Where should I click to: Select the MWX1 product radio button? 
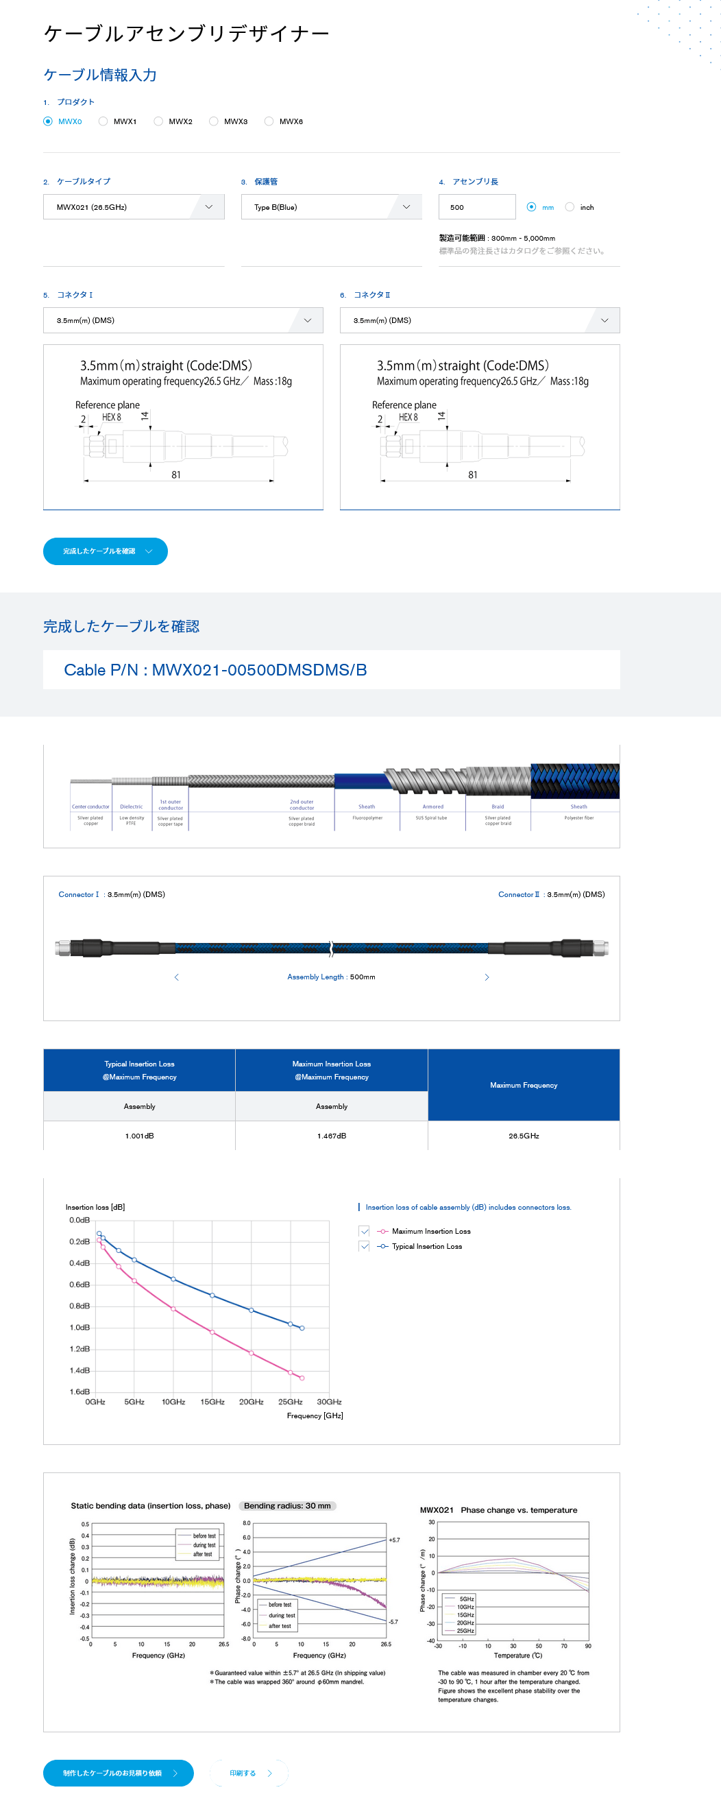103,121
